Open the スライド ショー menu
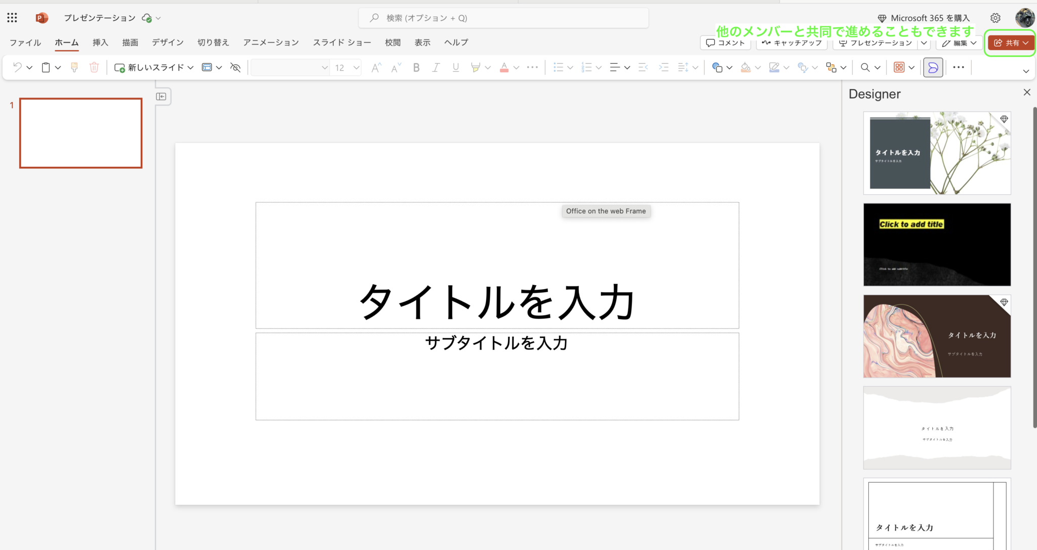The image size is (1037, 550). [x=342, y=42]
